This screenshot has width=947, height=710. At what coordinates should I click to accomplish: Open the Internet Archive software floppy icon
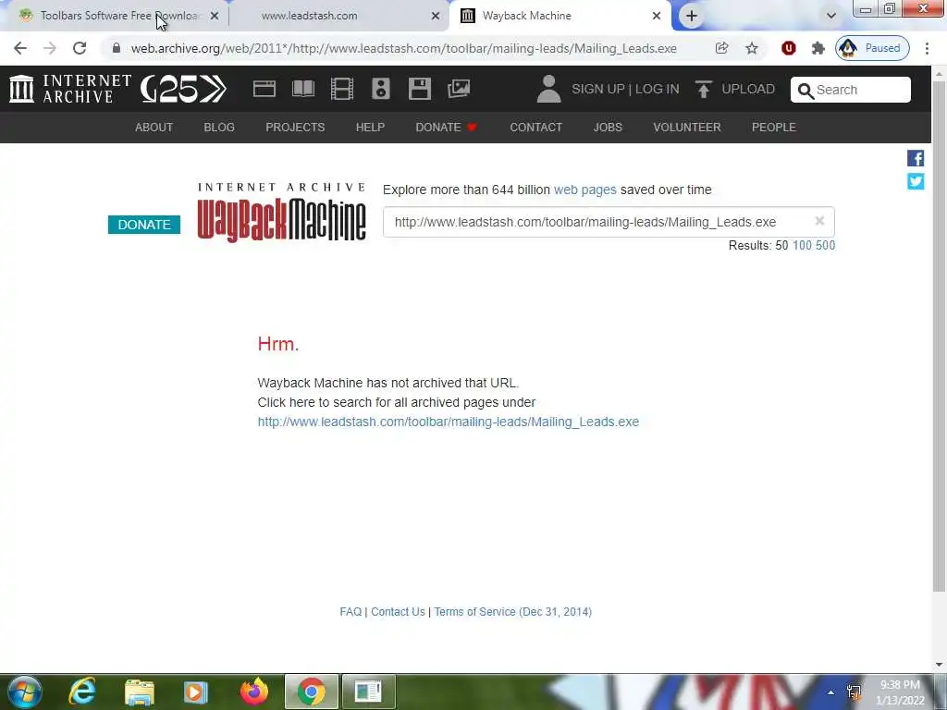coord(419,89)
